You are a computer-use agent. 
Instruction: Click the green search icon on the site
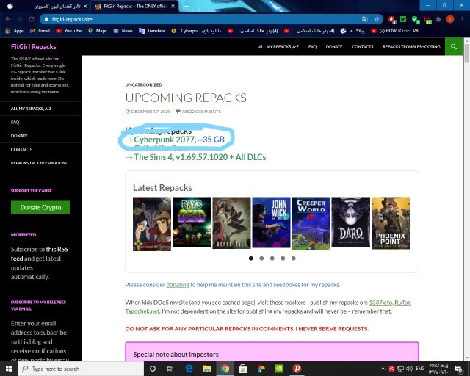pyautogui.click(x=454, y=46)
